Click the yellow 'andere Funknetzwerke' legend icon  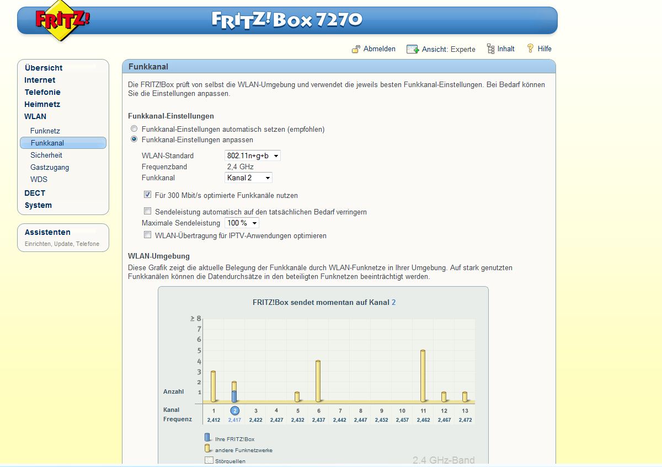tap(207, 449)
